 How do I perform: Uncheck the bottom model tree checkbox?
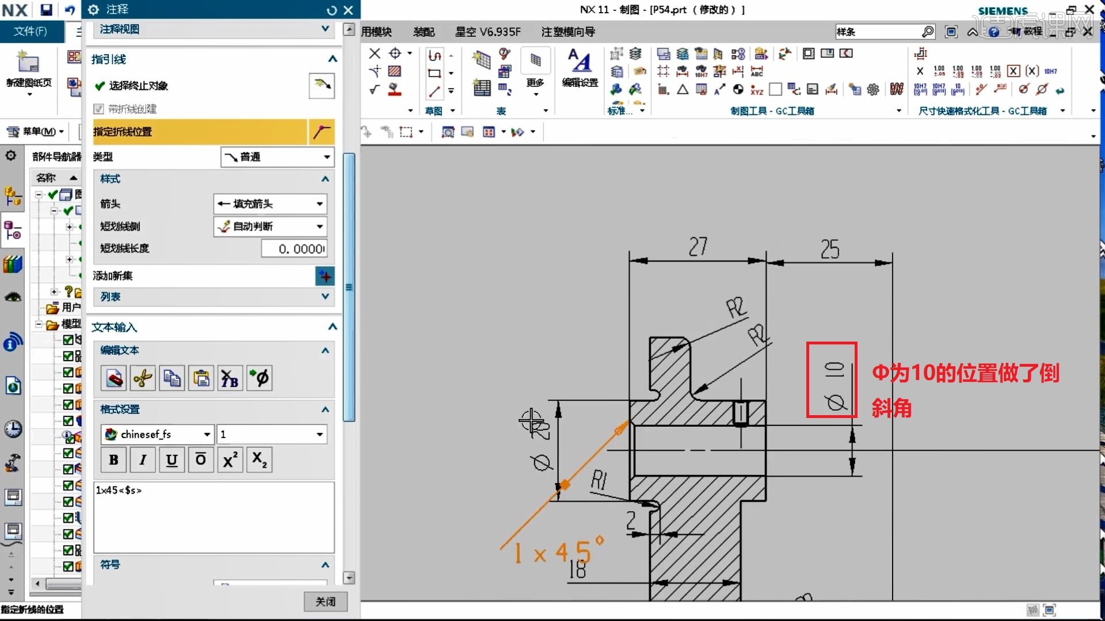click(68, 566)
